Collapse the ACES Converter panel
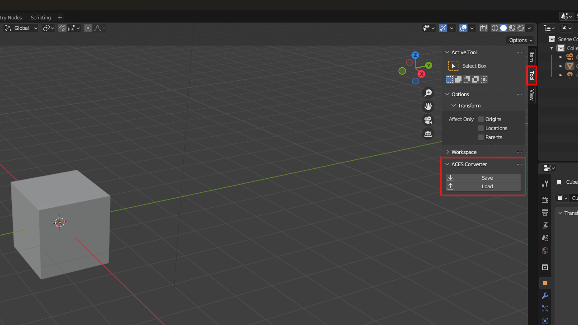Viewport: 578px width, 325px height. tap(447, 164)
